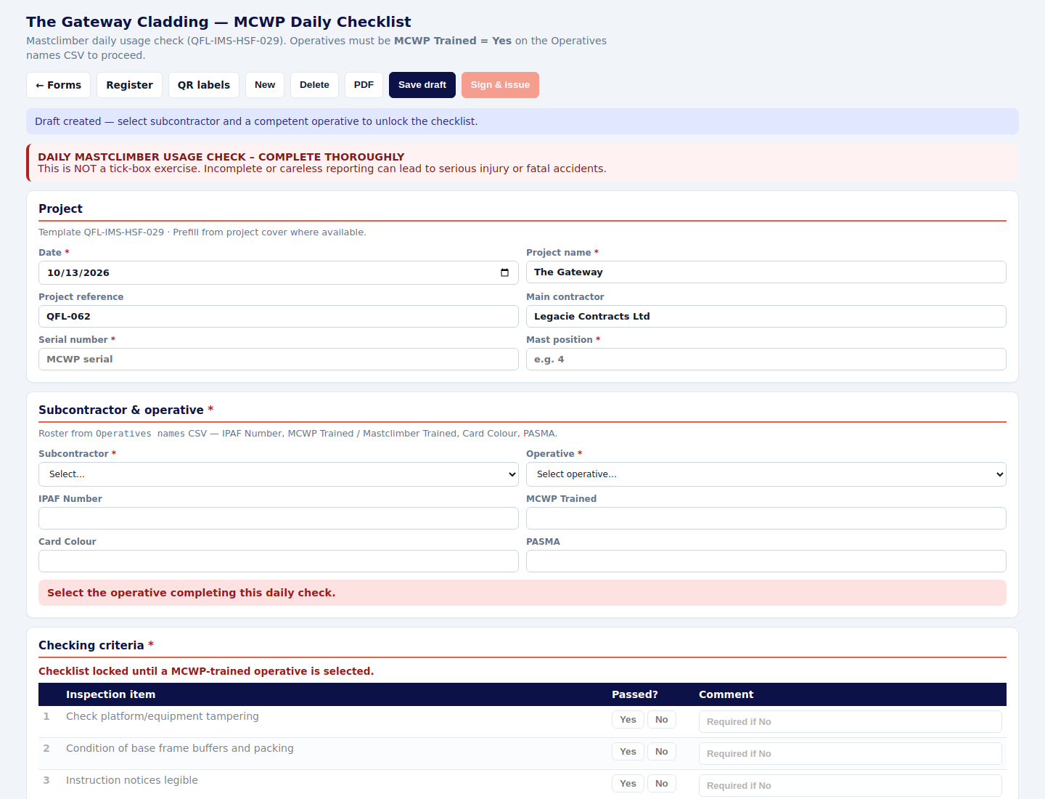Export the checklist as PDF
The width and height of the screenshot is (1045, 799).
(364, 85)
